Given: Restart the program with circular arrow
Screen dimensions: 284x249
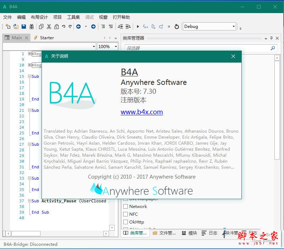Looking at the screenshot, I should pos(177,27).
